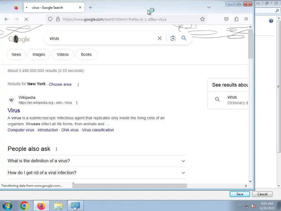Click the Cancel button in dialog
The image size is (281, 211).
tap(262, 194)
